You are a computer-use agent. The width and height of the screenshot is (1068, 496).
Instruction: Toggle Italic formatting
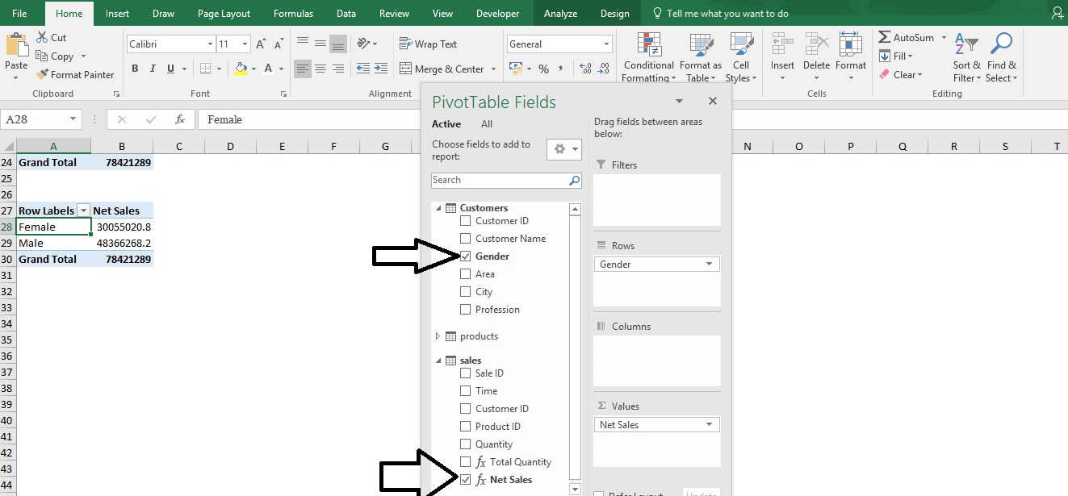[x=153, y=69]
